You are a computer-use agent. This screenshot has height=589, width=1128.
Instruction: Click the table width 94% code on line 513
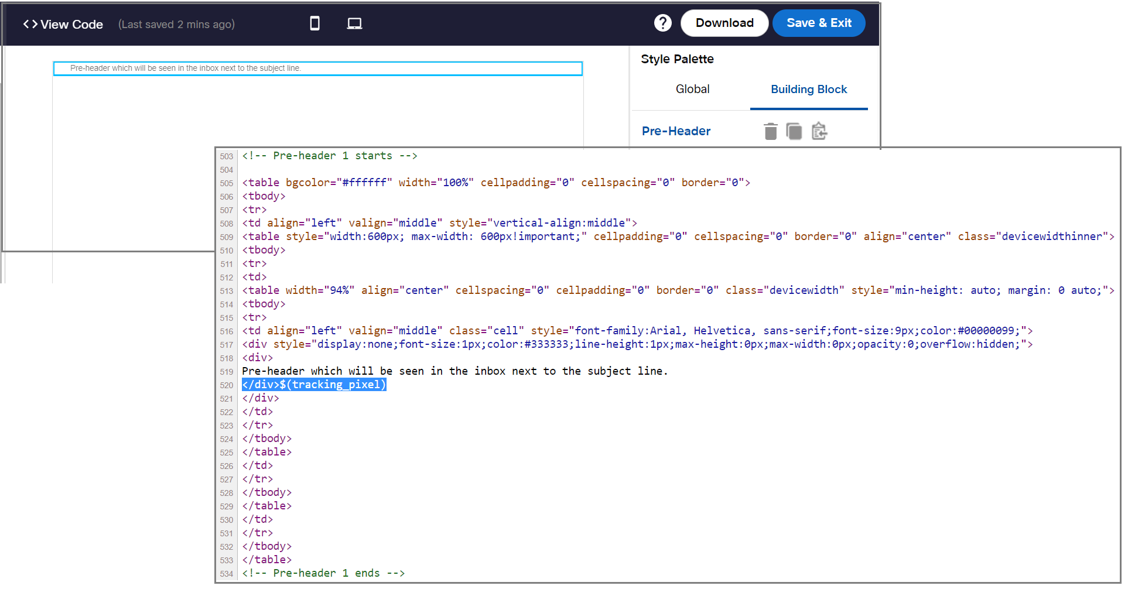tap(678, 290)
